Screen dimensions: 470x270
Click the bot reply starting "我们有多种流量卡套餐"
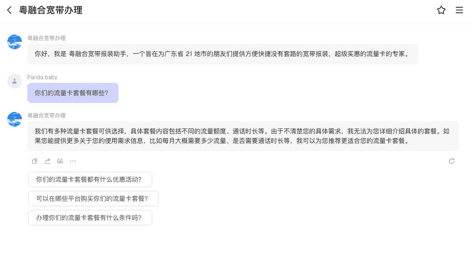(x=243, y=136)
